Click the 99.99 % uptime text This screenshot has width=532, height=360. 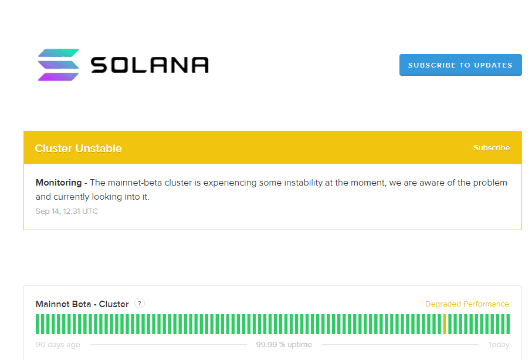284,344
